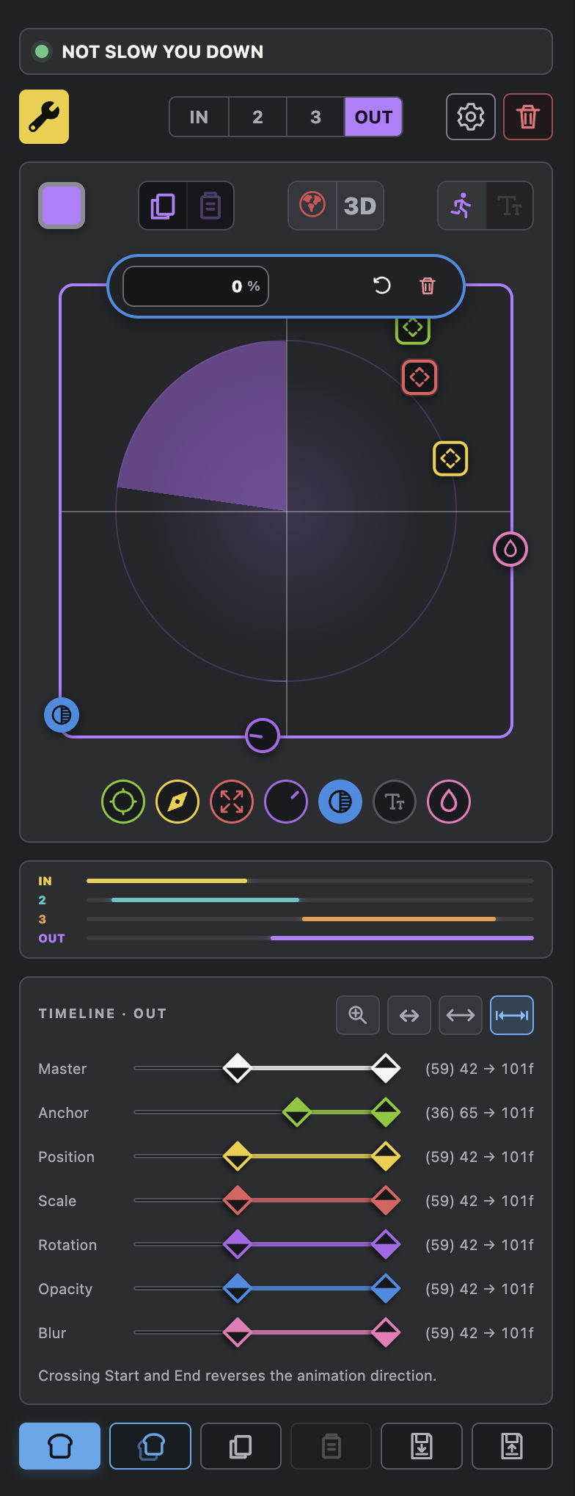Click the Anchor end keyframe diamond
The height and width of the screenshot is (1496, 575).
click(386, 1112)
